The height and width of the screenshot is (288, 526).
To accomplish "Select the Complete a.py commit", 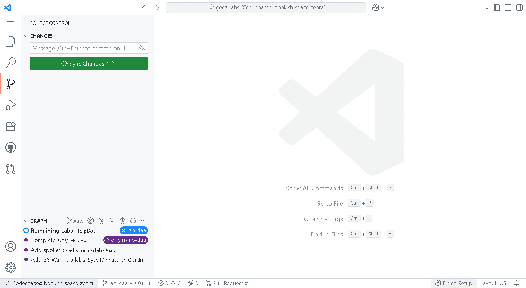I will coord(87,240).
